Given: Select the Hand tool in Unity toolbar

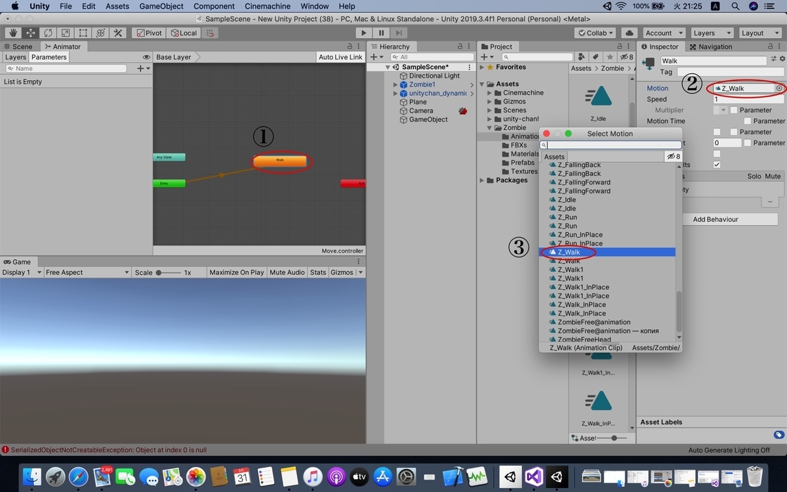Looking at the screenshot, I should point(12,33).
